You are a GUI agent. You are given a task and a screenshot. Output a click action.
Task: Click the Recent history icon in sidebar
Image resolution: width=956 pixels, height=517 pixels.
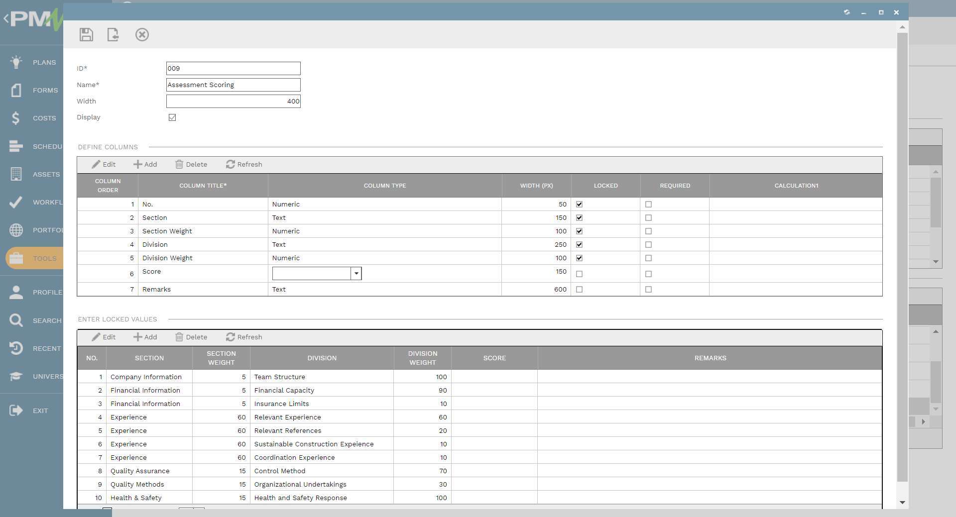pos(15,348)
